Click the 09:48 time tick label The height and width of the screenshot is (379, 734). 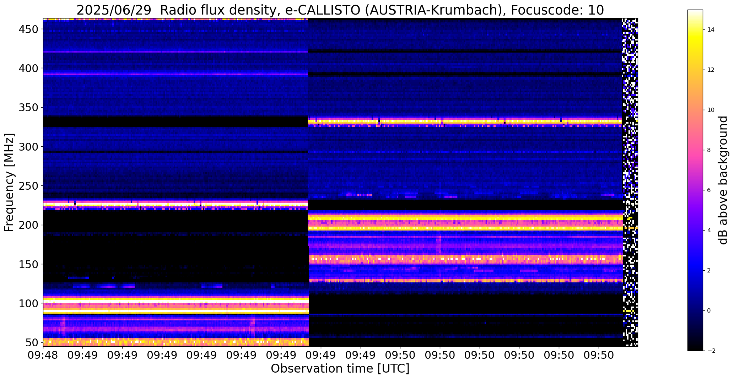point(43,355)
